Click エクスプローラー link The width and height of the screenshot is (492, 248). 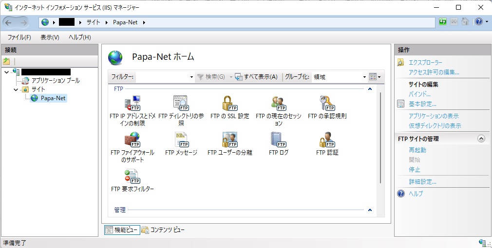pos(425,63)
